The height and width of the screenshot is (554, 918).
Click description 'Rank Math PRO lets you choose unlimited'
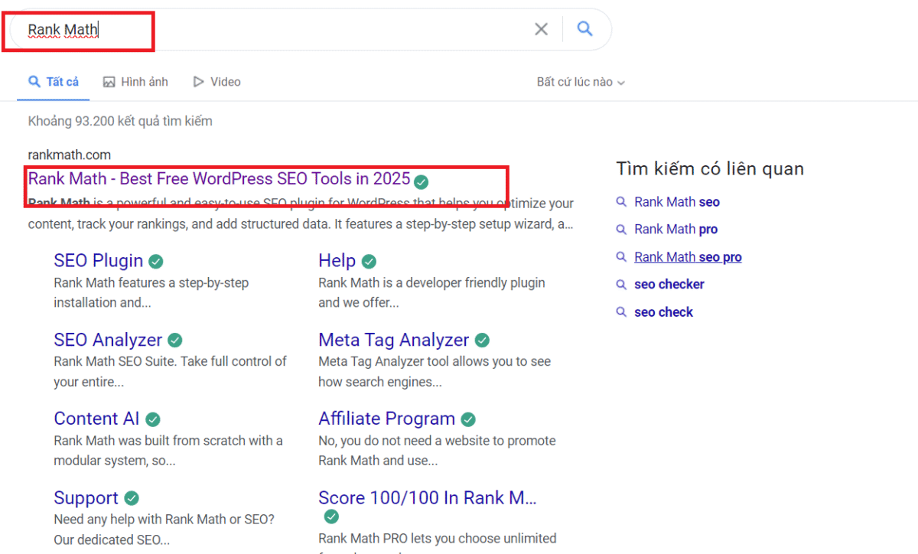click(437, 538)
